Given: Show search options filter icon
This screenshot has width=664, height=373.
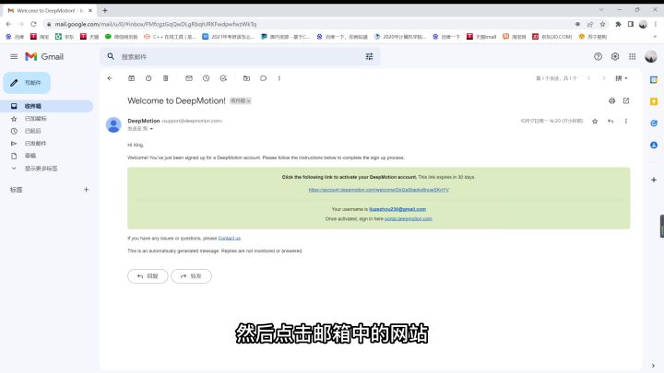Looking at the screenshot, I should [x=369, y=57].
